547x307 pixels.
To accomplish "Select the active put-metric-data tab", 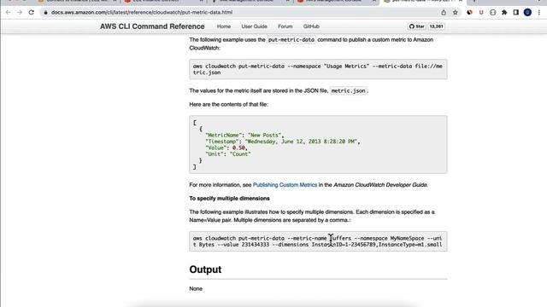I will [423, 2].
